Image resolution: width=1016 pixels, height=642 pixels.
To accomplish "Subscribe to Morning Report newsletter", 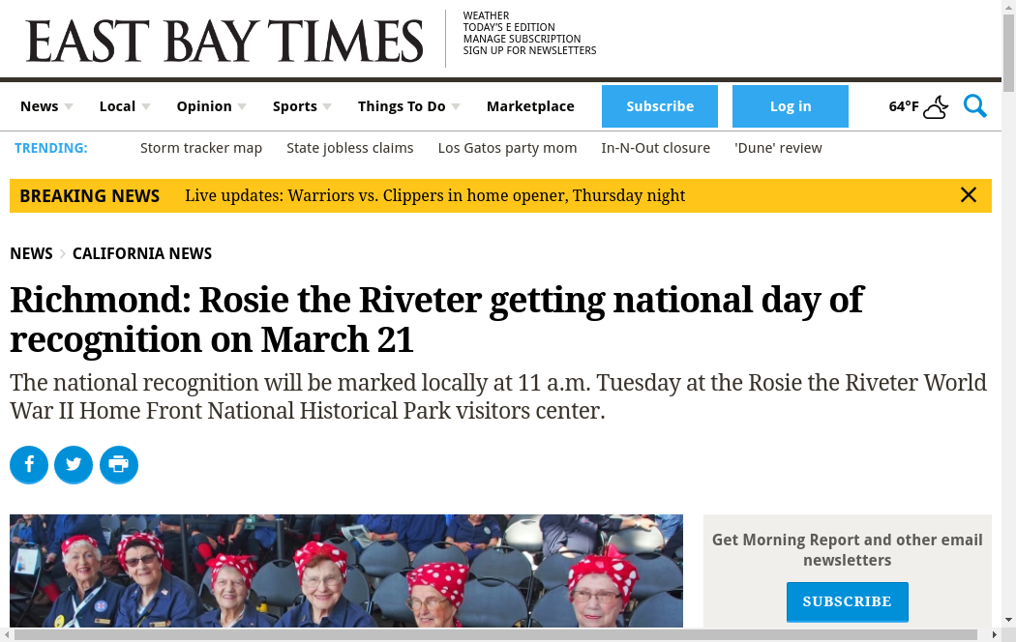I will (847, 601).
